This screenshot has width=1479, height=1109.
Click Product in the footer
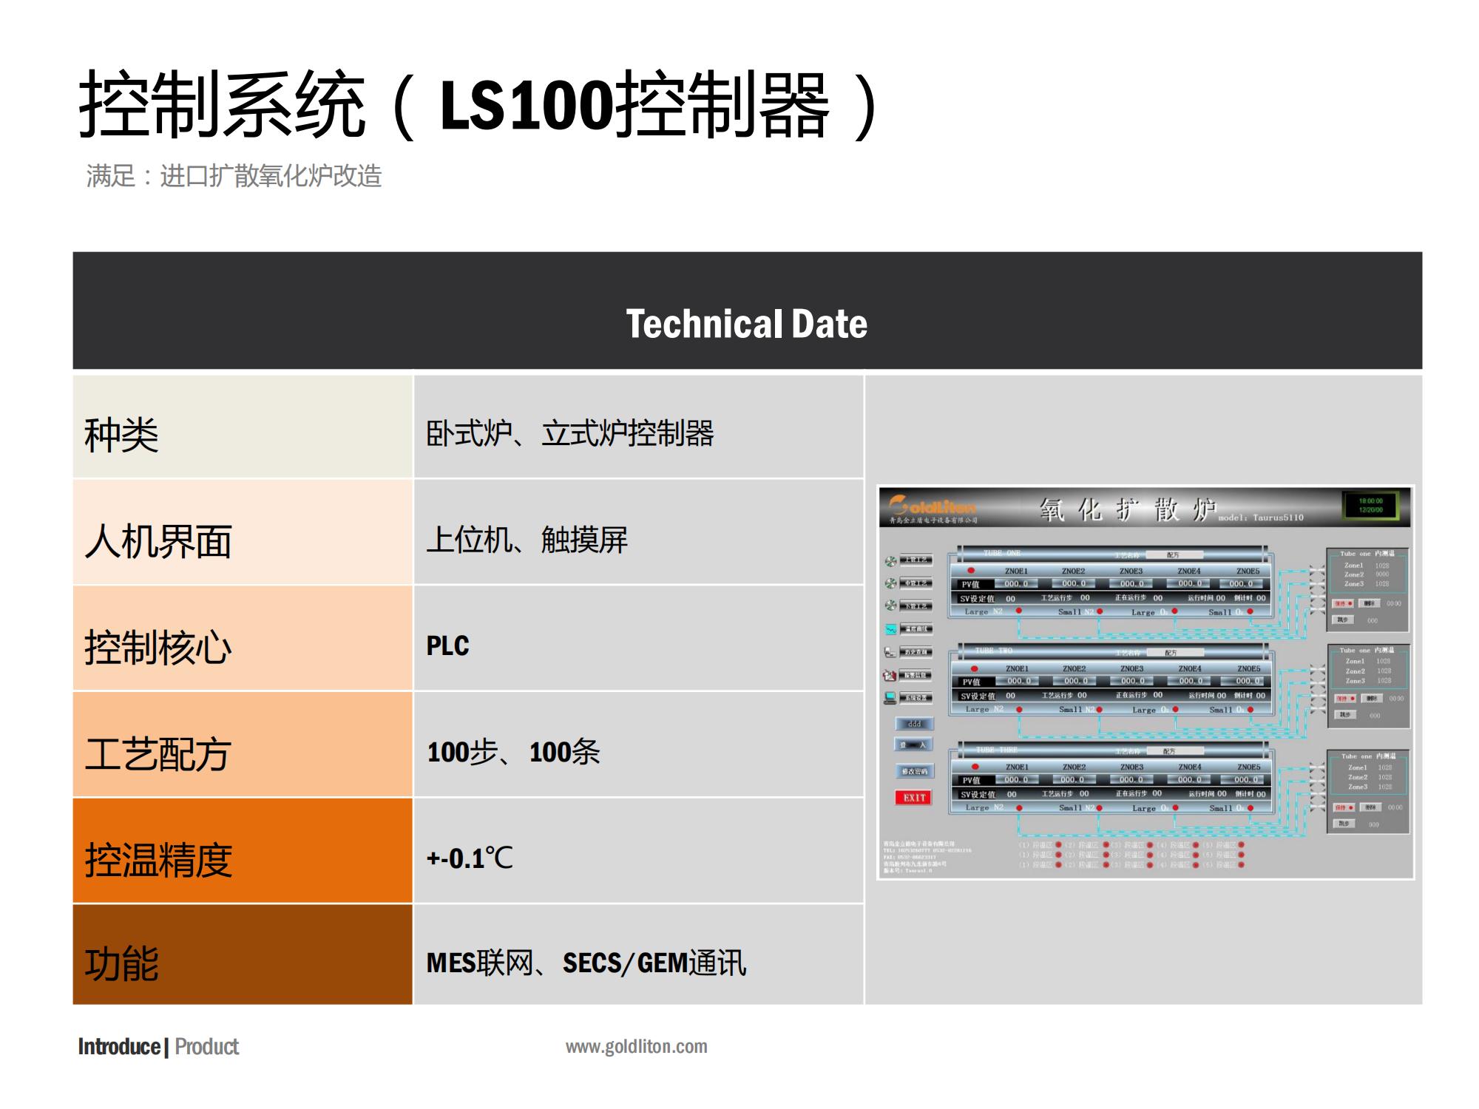click(x=207, y=1047)
